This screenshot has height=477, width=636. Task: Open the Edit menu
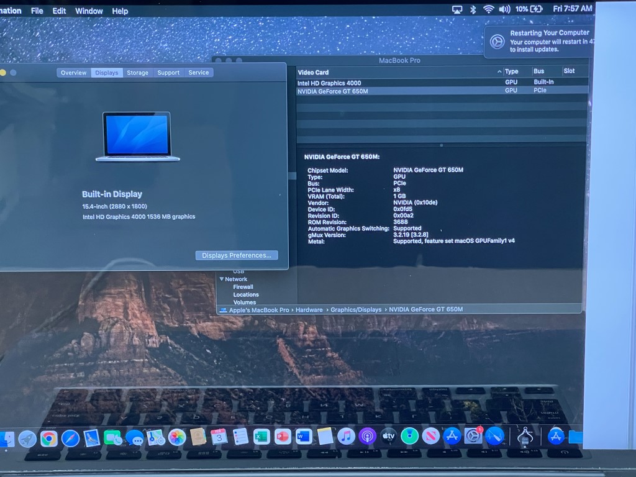click(59, 11)
